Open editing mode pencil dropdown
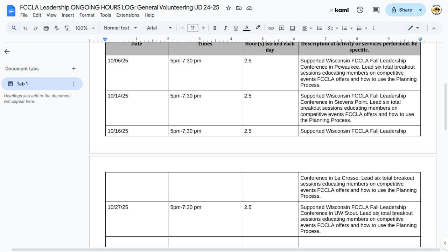The width and height of the screenshot is (448, 252). pos(413,28)
